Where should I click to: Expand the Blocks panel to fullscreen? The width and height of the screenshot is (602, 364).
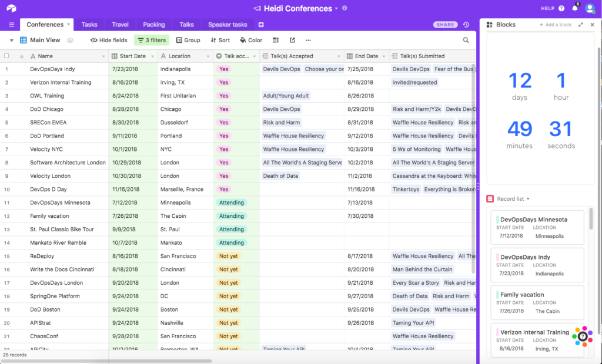pyautogui.click(x=580, y=25)
